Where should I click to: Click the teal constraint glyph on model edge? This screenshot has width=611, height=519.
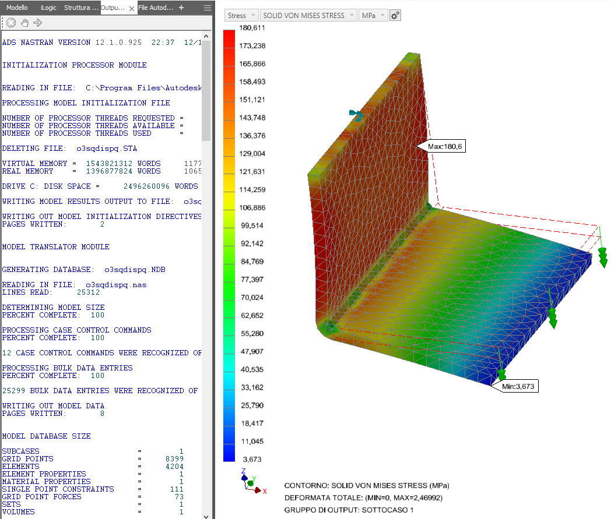pos(356,114)
